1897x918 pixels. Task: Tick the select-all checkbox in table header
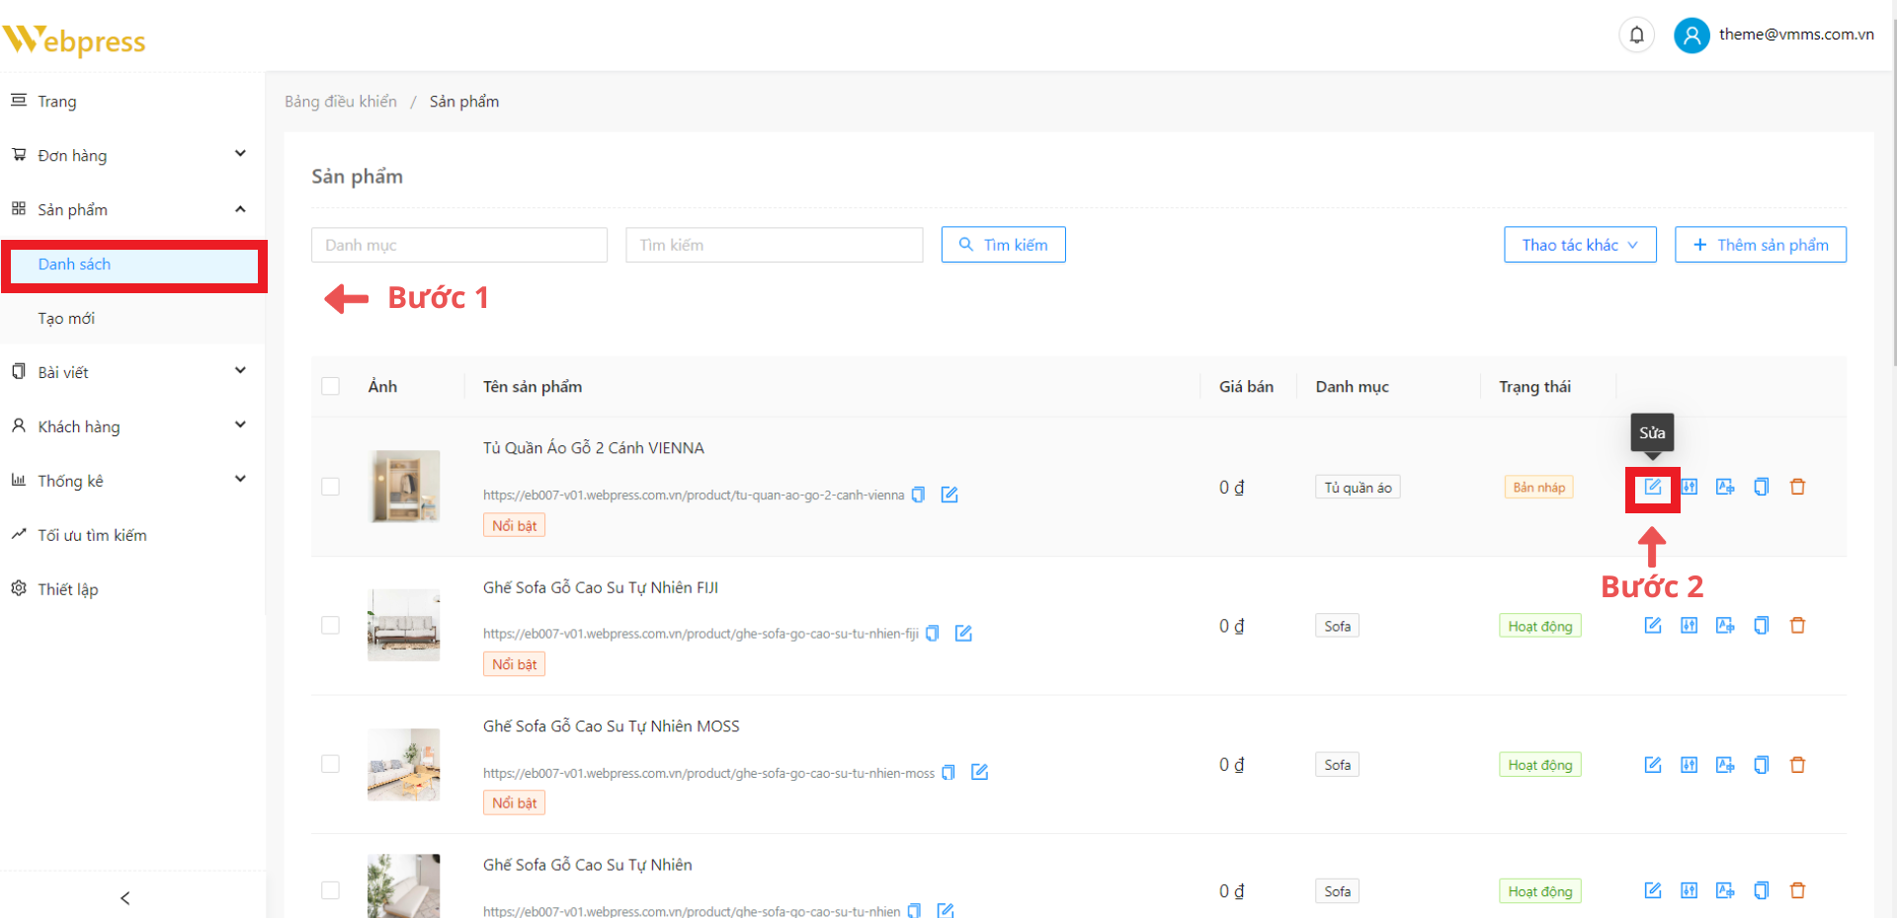click(331, 386)
